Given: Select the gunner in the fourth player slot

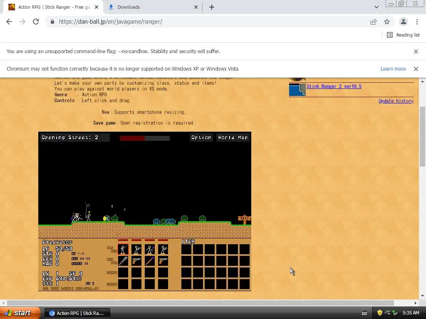Looking at the screenshot, I should (x=163, y=249).
